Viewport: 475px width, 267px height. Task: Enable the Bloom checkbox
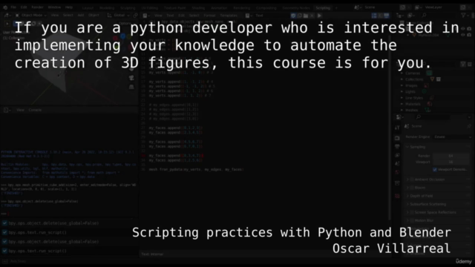412,188
